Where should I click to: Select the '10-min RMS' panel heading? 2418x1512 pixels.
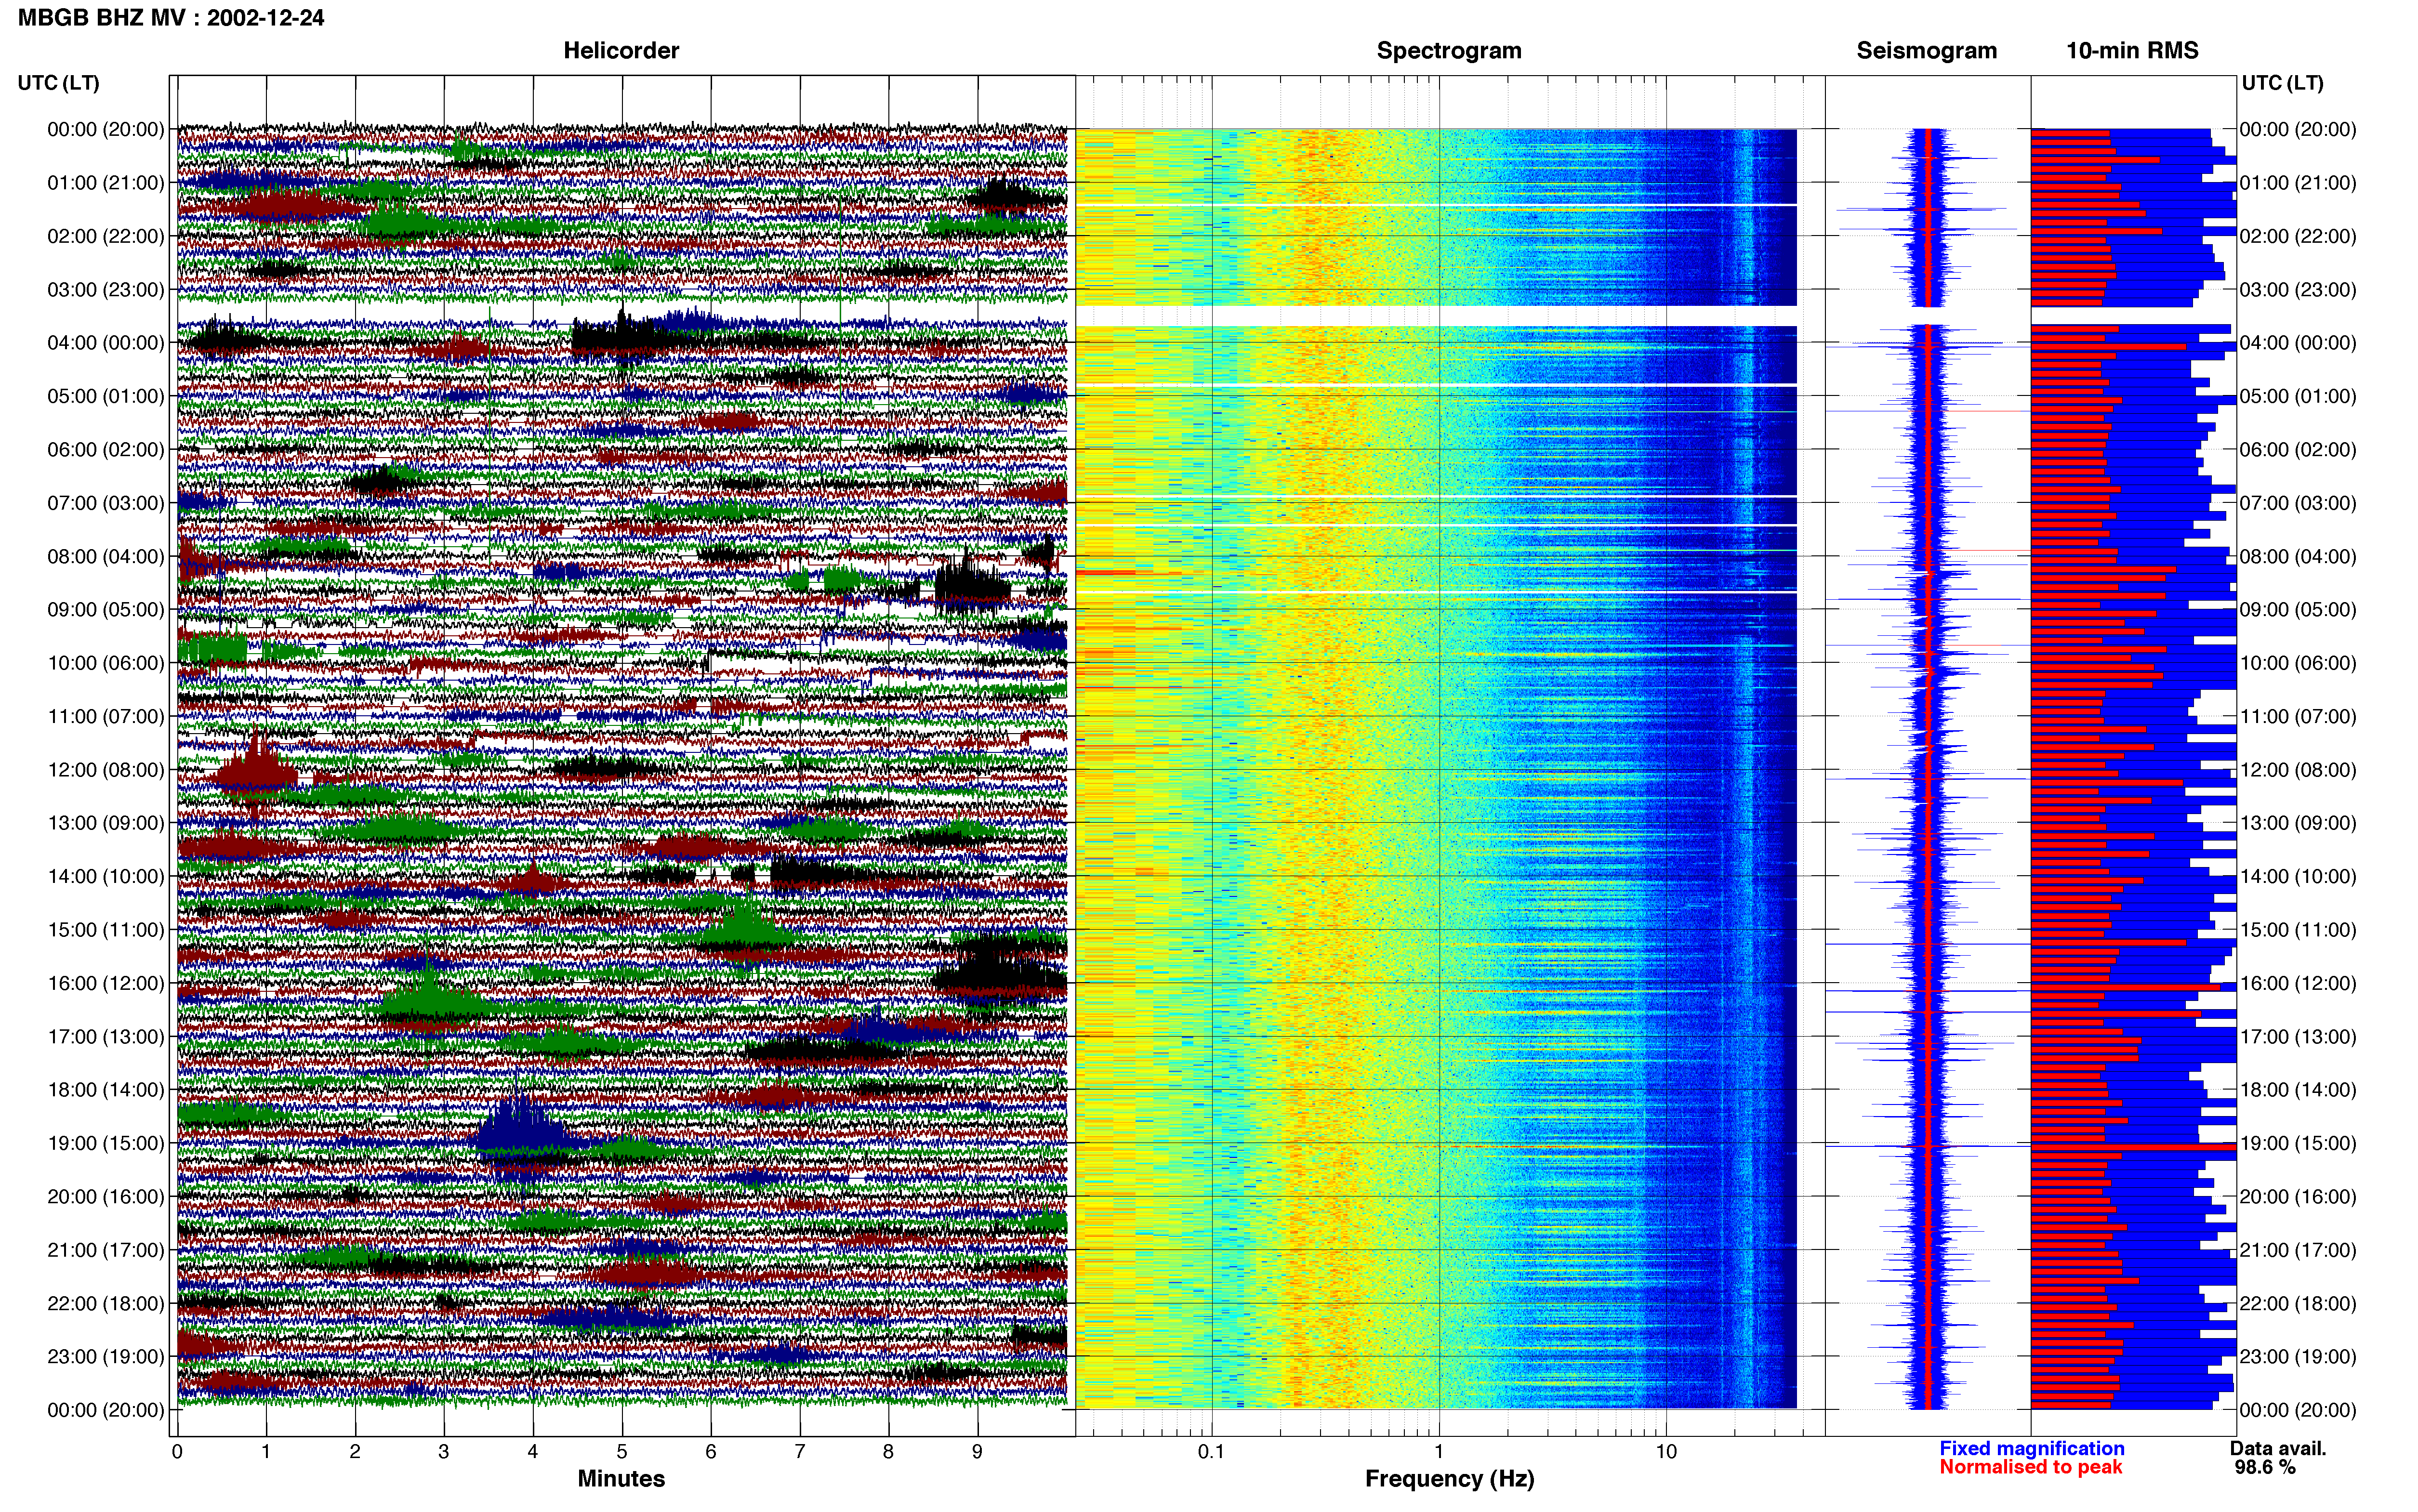click(x=2132, y=50)
